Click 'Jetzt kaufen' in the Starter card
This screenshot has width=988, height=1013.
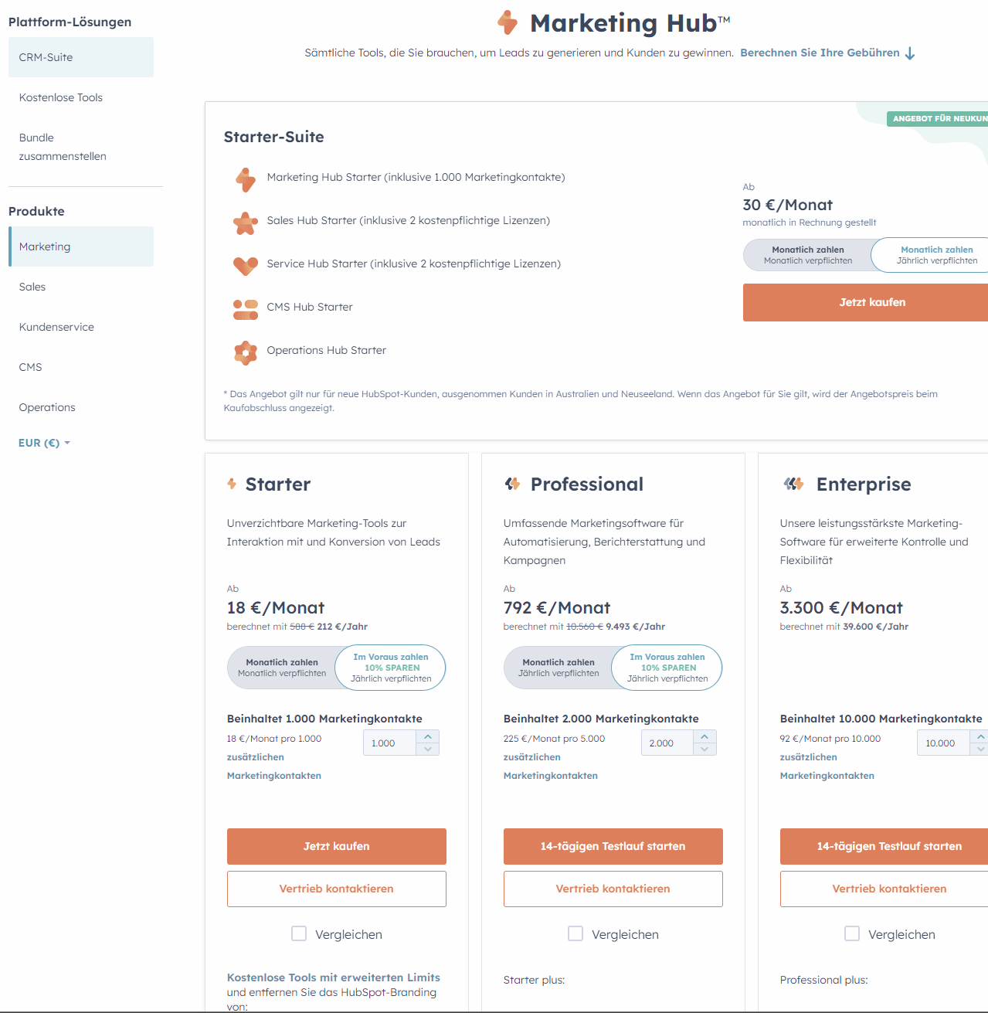click(x=337, y=846)
